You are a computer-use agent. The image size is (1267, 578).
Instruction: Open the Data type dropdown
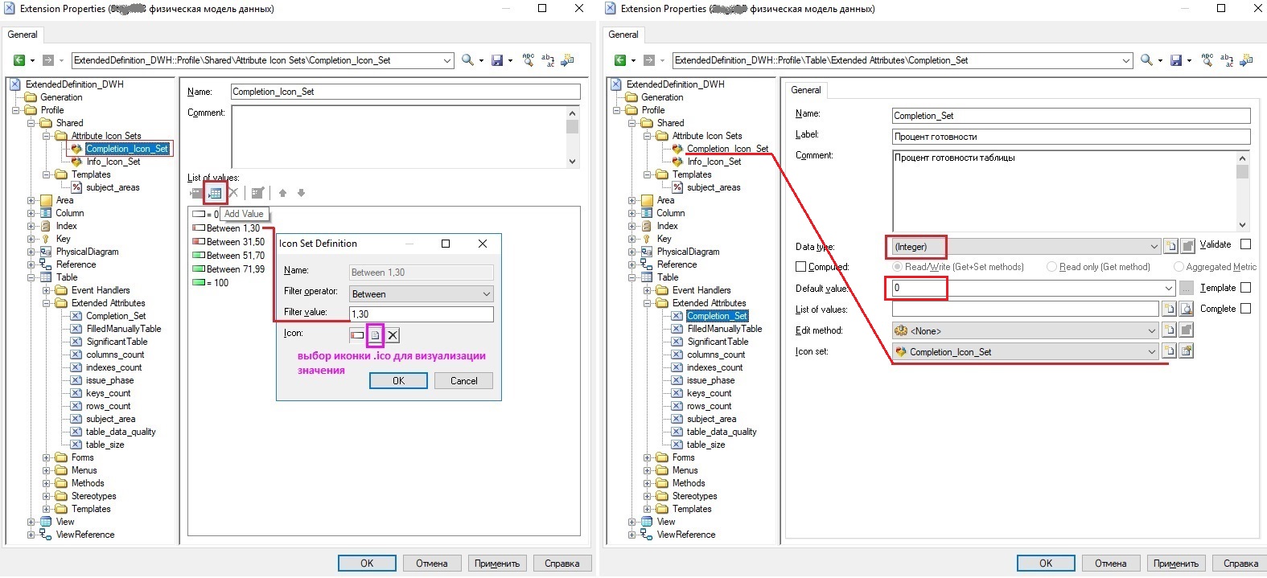point(1154,247)
